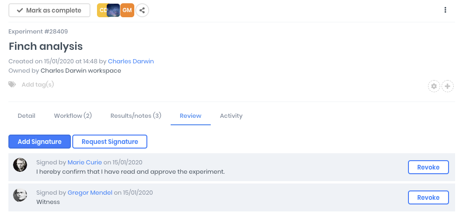Click the Request Signature button
The height and width of the screenshot is (224, 463).
click(x=110, y=142)
